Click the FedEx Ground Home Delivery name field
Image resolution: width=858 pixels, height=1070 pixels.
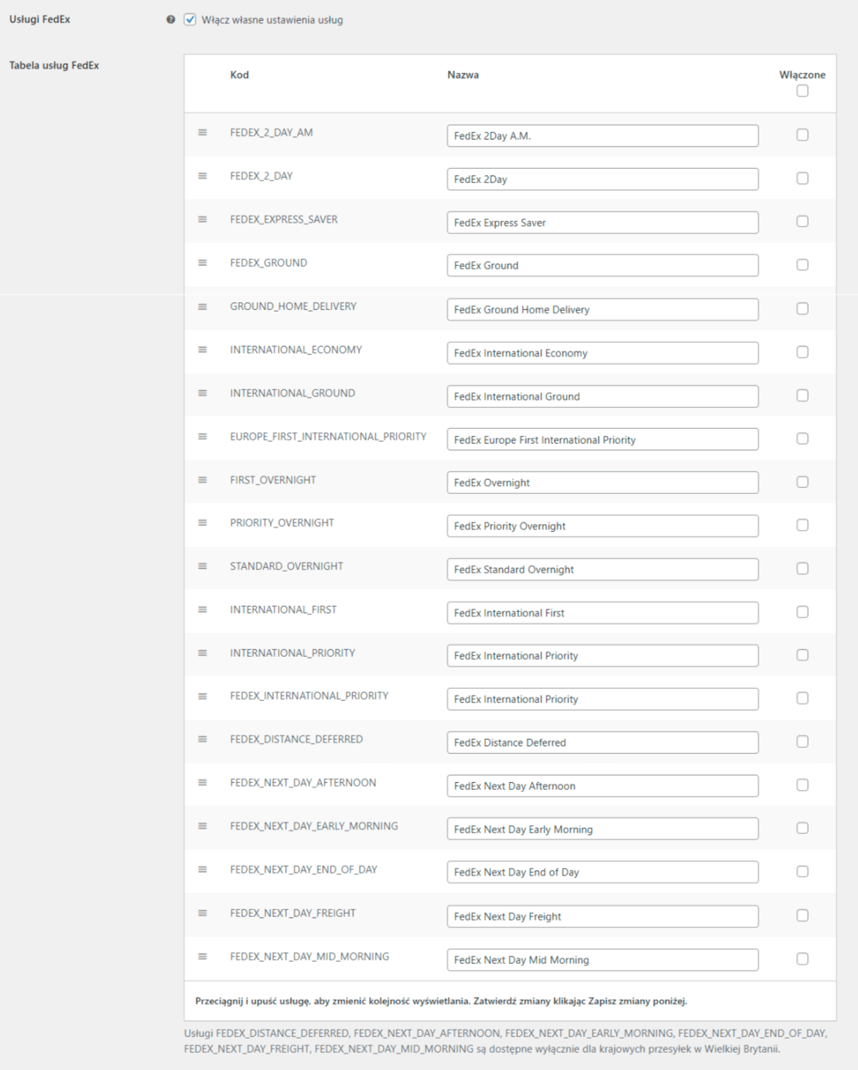click(603, 309)
